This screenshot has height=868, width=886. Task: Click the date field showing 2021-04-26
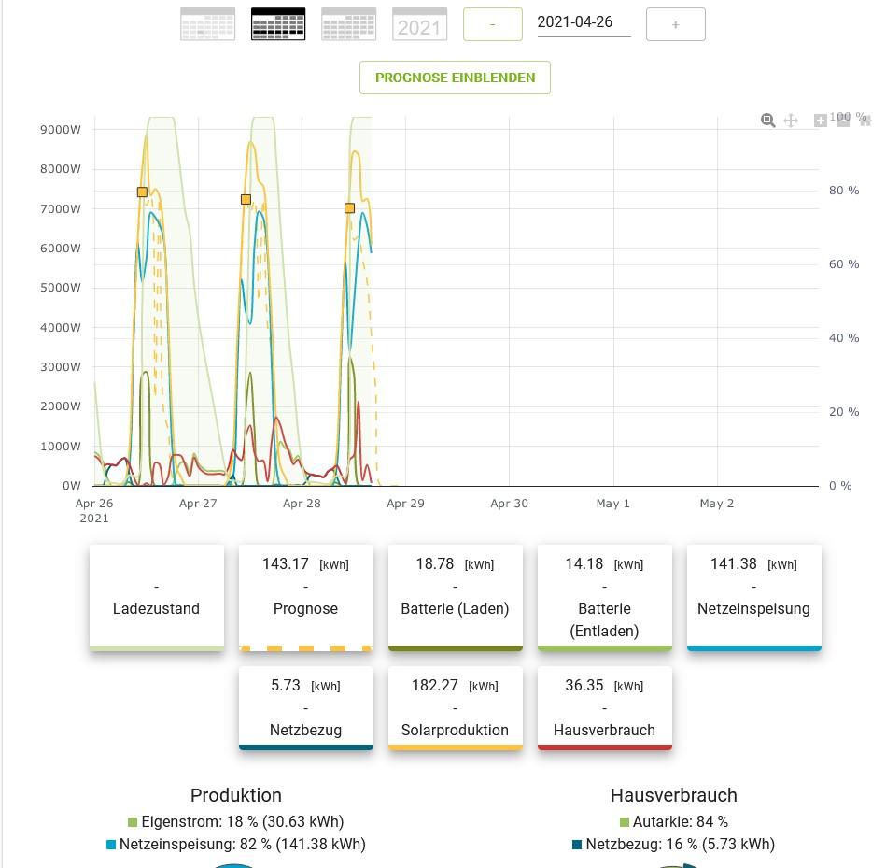(584, 22)
